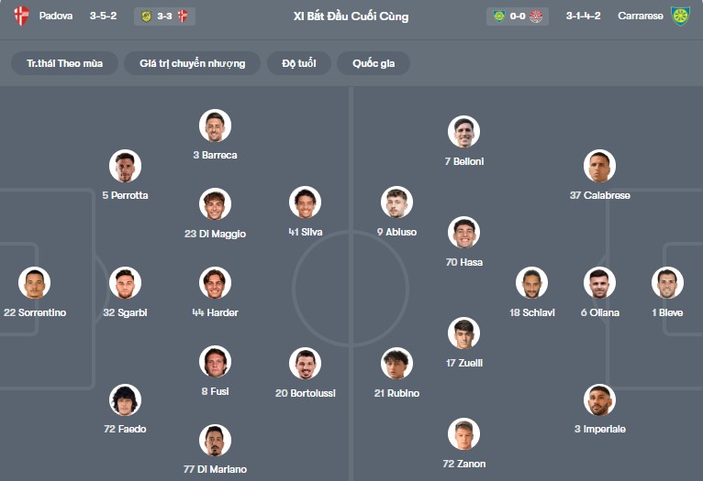Viewport: 703px width, 481px height.
Task: Select Abiuso's player portrait
Action: 396,202
